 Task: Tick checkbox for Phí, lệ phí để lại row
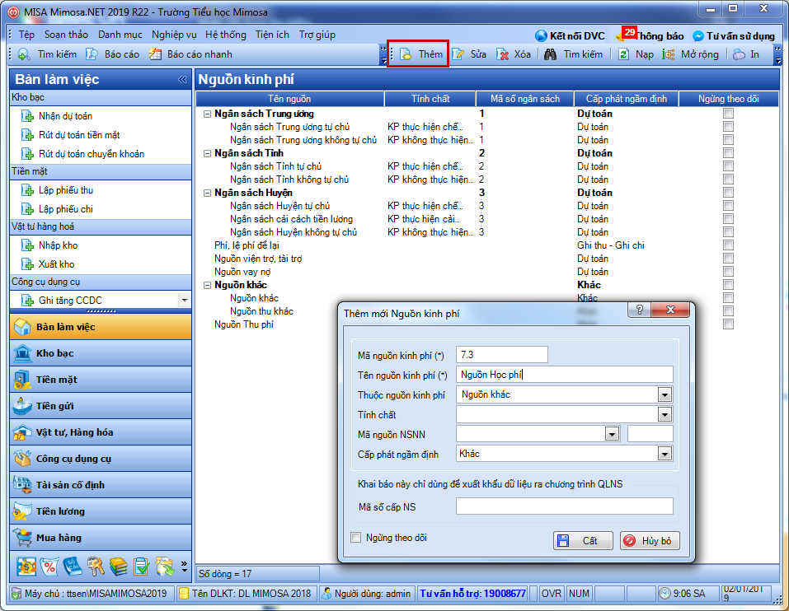(x=728, y=245)
